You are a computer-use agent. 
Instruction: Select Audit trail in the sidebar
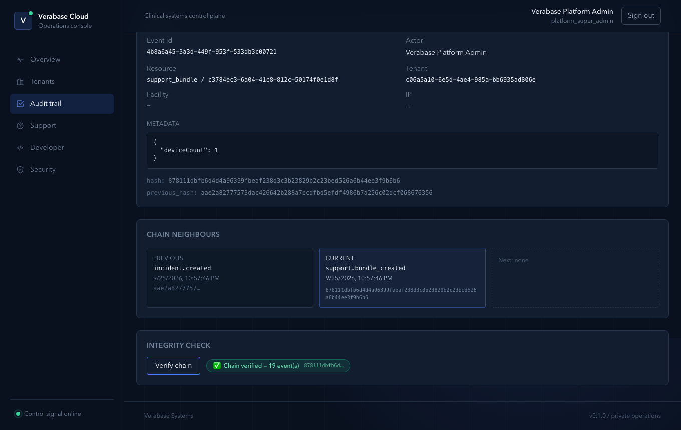62,104
